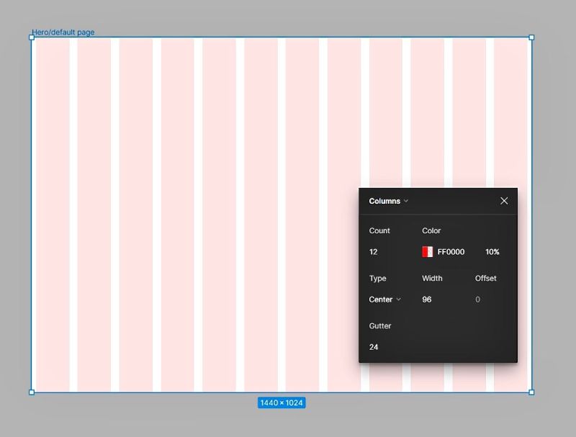Screen dimensions: 576x437
Task: Change the Gutter value of 24
Action: tap(374, 348)
